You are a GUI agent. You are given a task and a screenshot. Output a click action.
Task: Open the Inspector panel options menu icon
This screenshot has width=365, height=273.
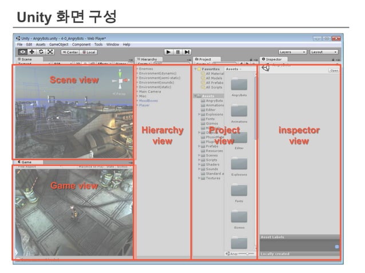coord(338,60)
